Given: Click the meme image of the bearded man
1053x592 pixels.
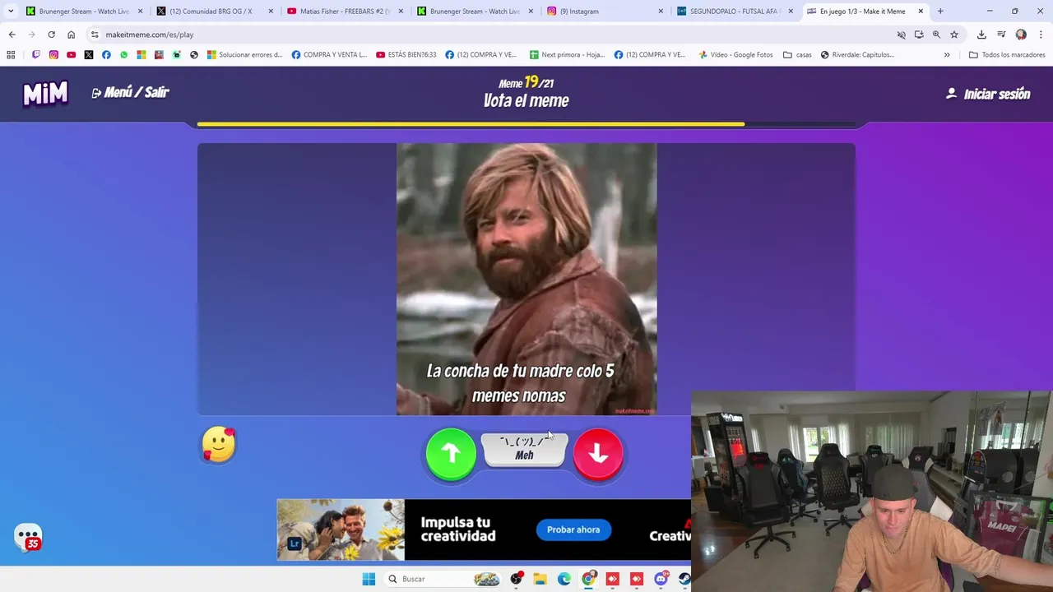Looking at the screenshot, I should pos(526,280).
